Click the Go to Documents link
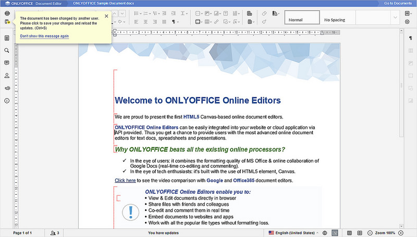The width and height of the screenshot is (417, 237). pyautogui.click(x=399, y=3)
